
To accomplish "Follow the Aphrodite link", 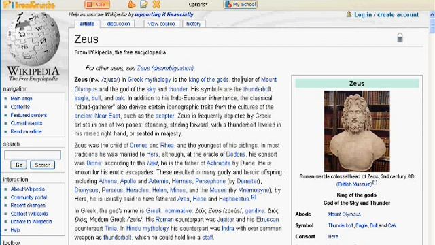I will 218,163.
